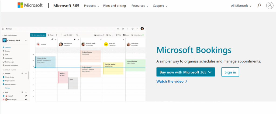Click the feedback smiley icon
276x114 pixels.
coord(133,29)
